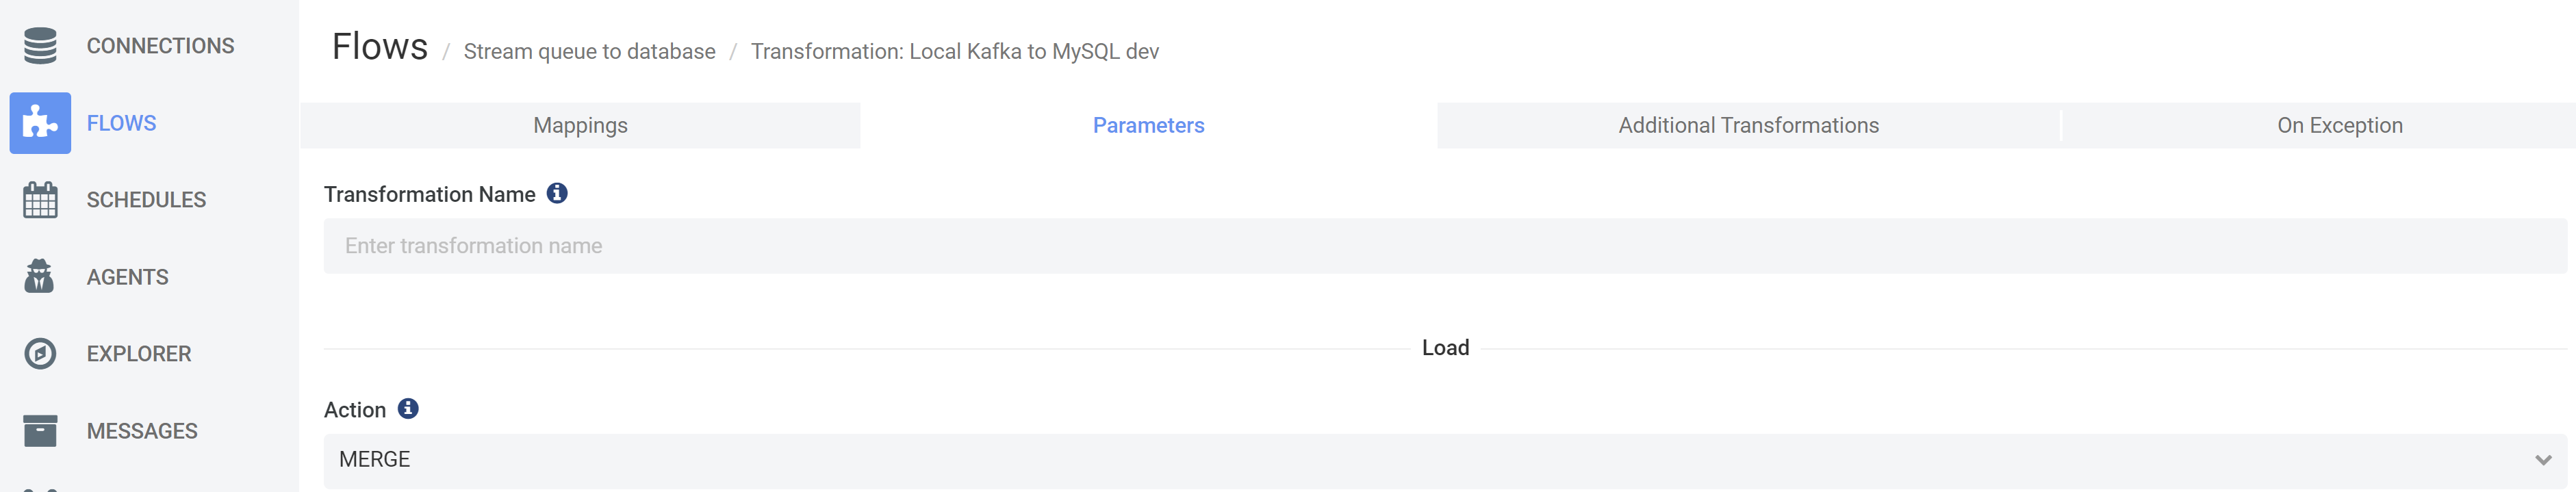The width and height of the screenshot is (2576, 492).
Task: Select the Parameters tab
Action: (1148, 126)
